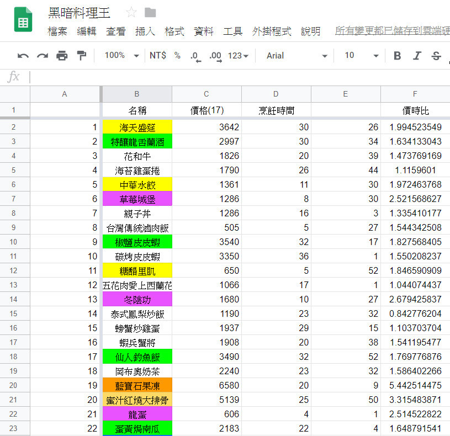Image resolution: width=450 pixels, height=436 pixels.
Task: Select cell 岡布奧奶茶
Action: coord(137,371)
